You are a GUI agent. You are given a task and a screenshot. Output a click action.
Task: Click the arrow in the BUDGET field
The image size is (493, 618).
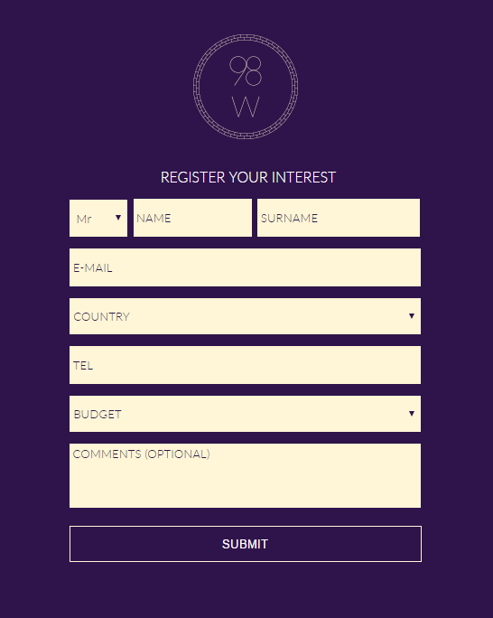[412, 414]
